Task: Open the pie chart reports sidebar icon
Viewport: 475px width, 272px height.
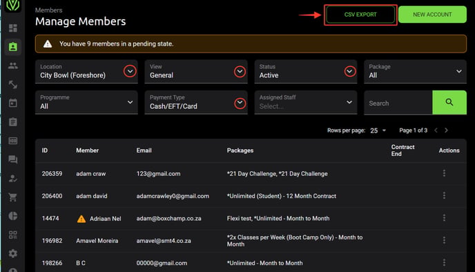Action: click(x=12, y=216)
